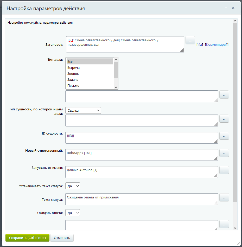This screenshot has height=247, width=242.
Task: Click the Ид link
Action: pos(200,45)
